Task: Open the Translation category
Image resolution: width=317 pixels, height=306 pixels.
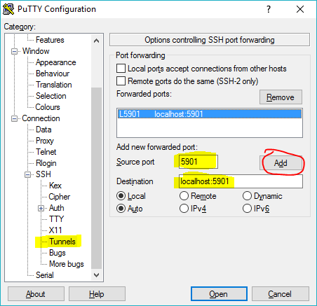Action: [x=54, y=85]
